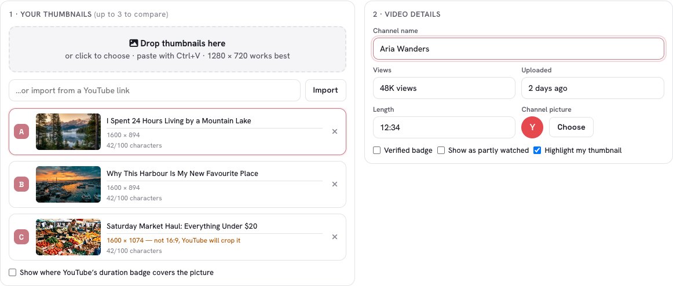This screenshot has height=286, width=673.
Task: Uncheck Highlight my thumbnail
Action: point(537,151)
